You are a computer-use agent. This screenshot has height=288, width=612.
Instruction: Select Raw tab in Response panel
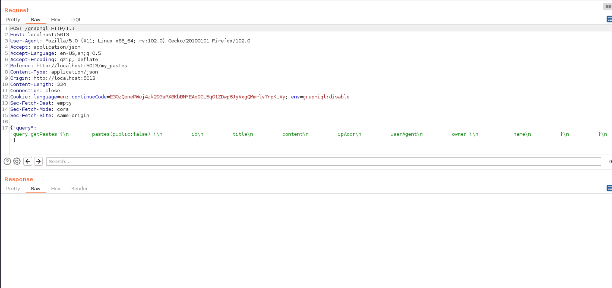tap(36, 189)
